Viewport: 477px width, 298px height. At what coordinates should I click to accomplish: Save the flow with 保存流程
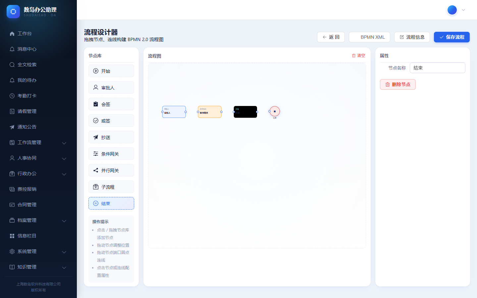point(452,37)
